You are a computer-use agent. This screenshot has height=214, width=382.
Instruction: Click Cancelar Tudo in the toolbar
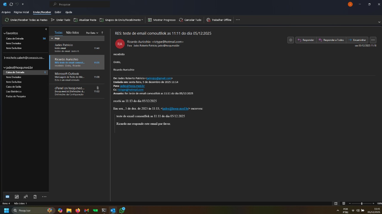point(181,20)
